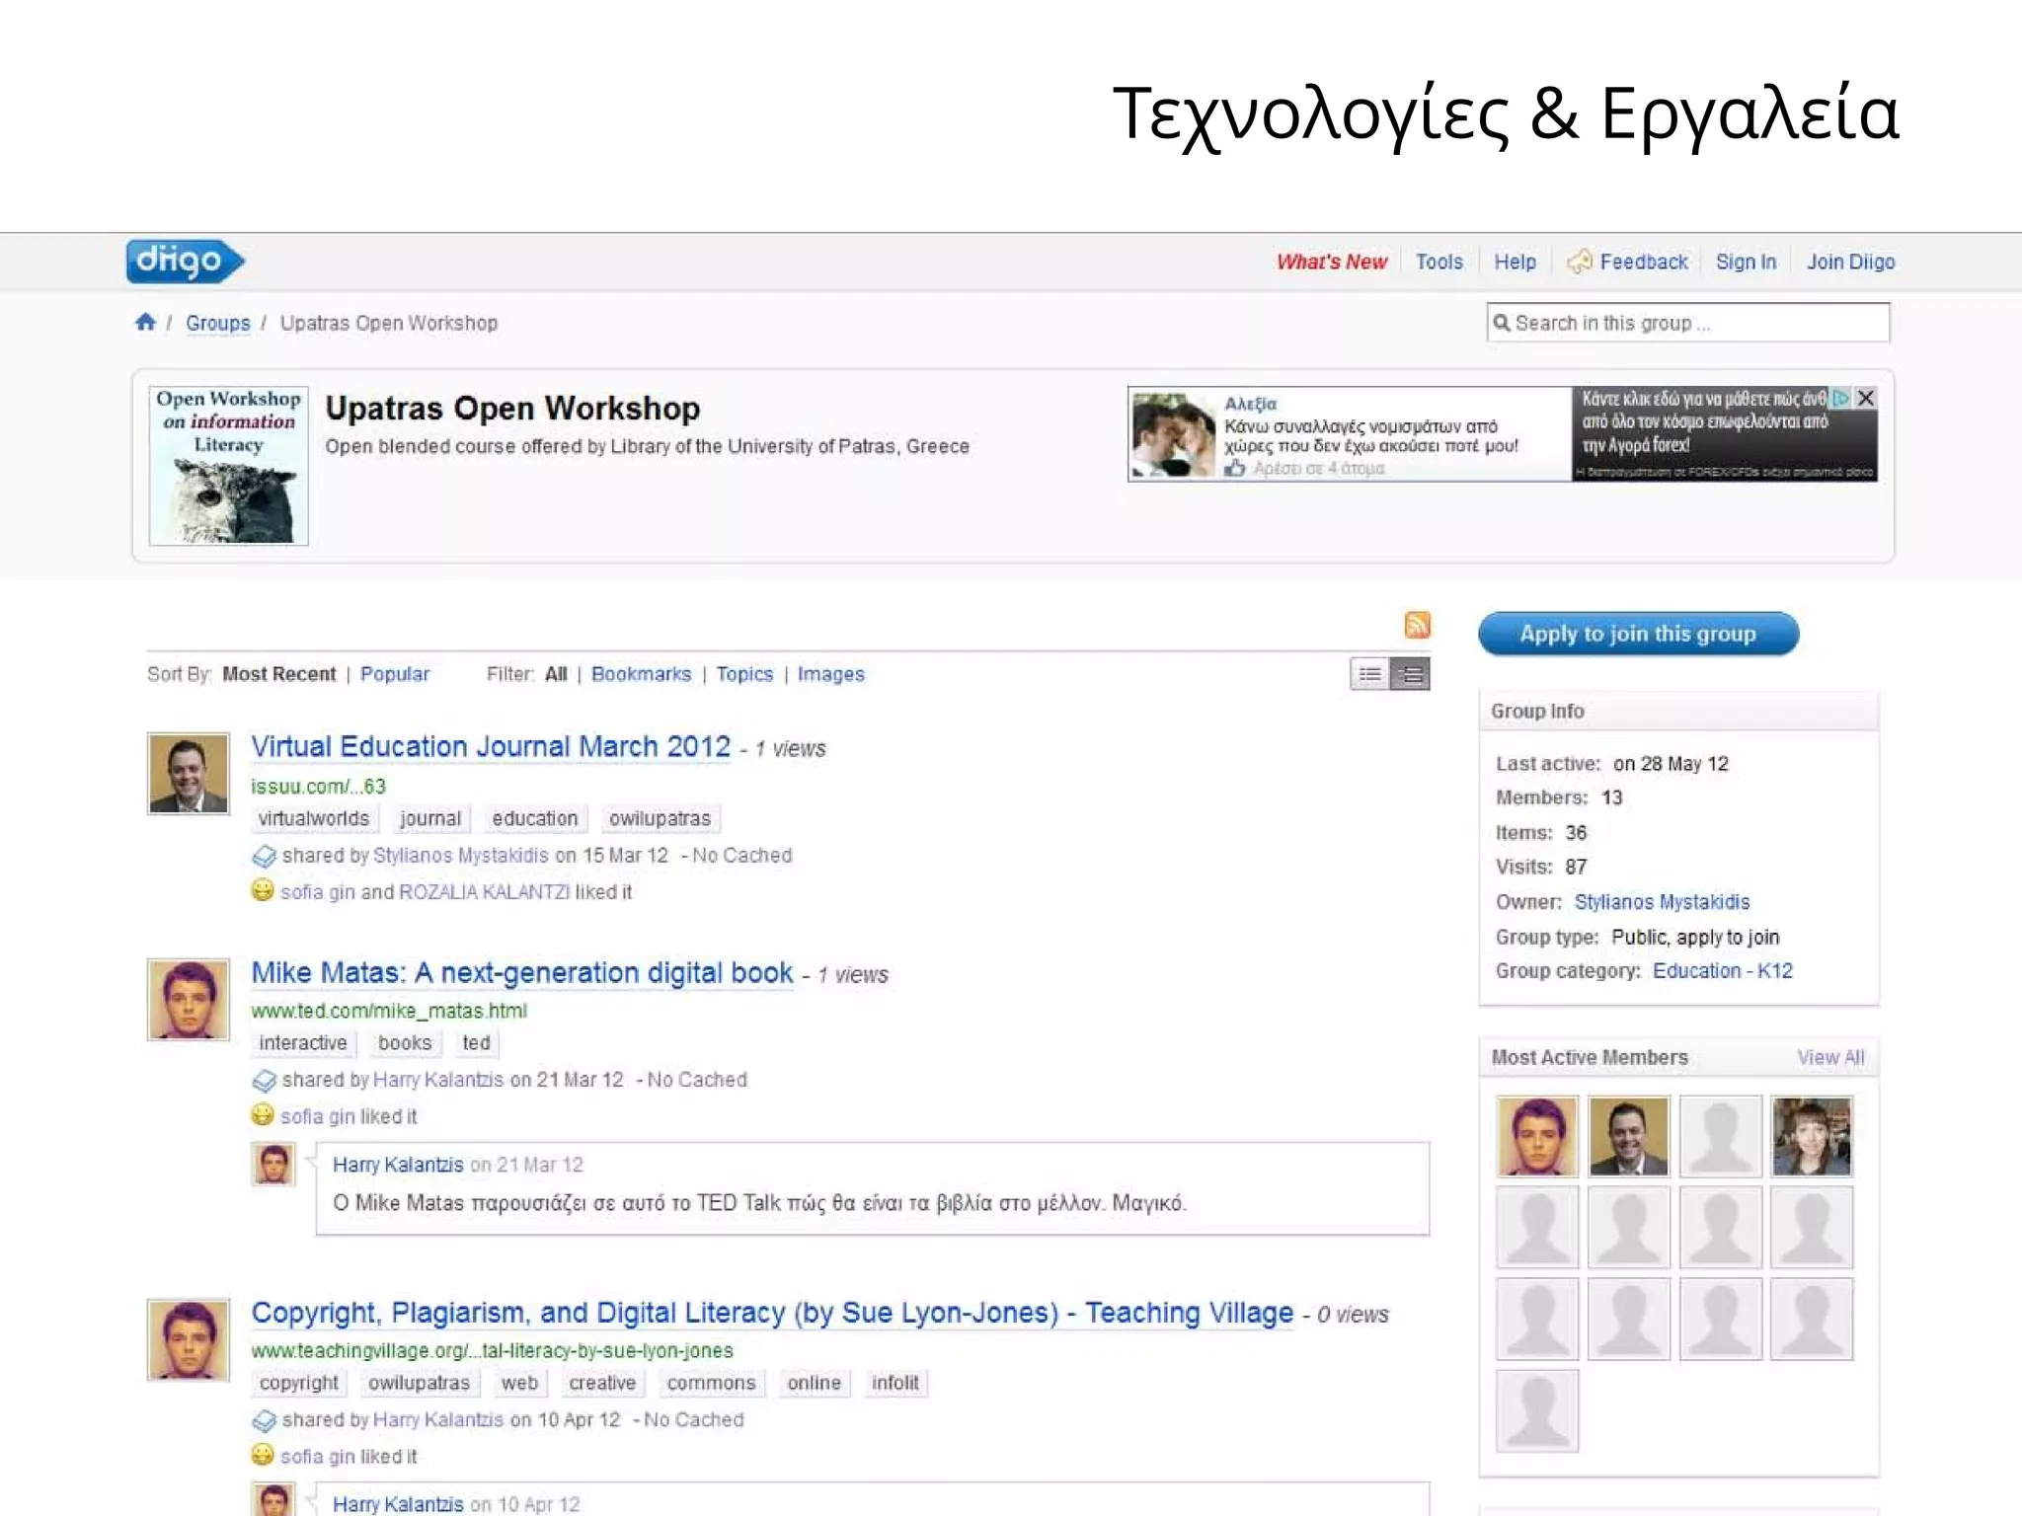Image resolution: width=2022 pixels, height=1516 pixels.
Task: Switch to compact list view icon
Action: 1369,675
